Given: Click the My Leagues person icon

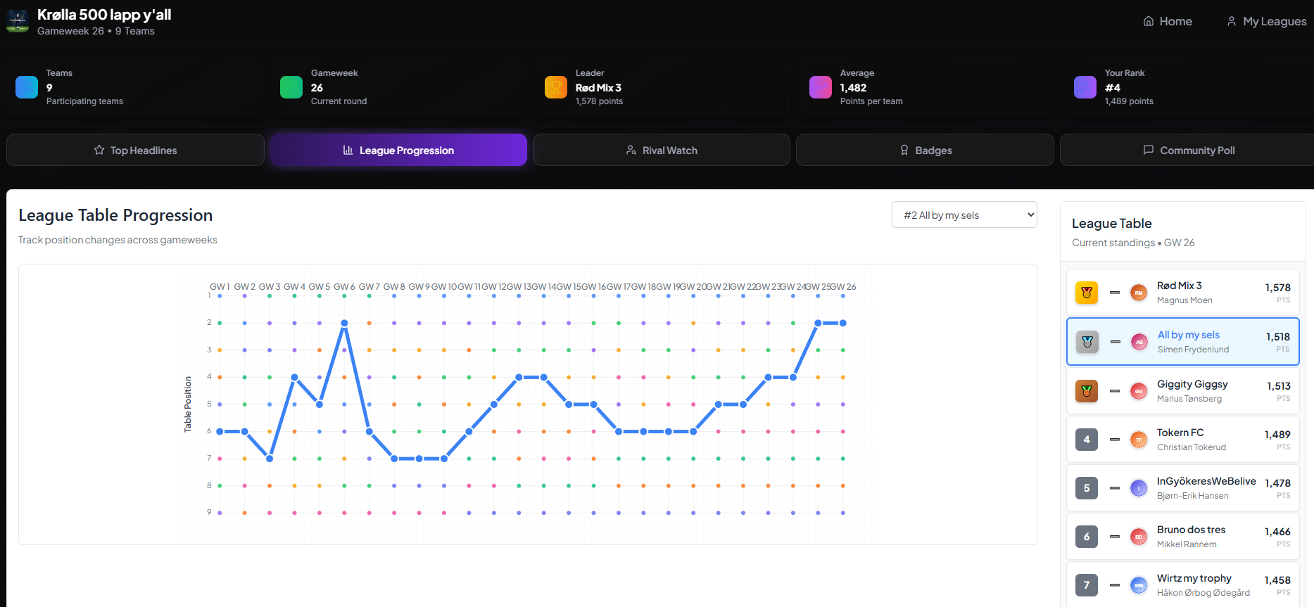Looking at the screenshot, I should coord(1232,21).
